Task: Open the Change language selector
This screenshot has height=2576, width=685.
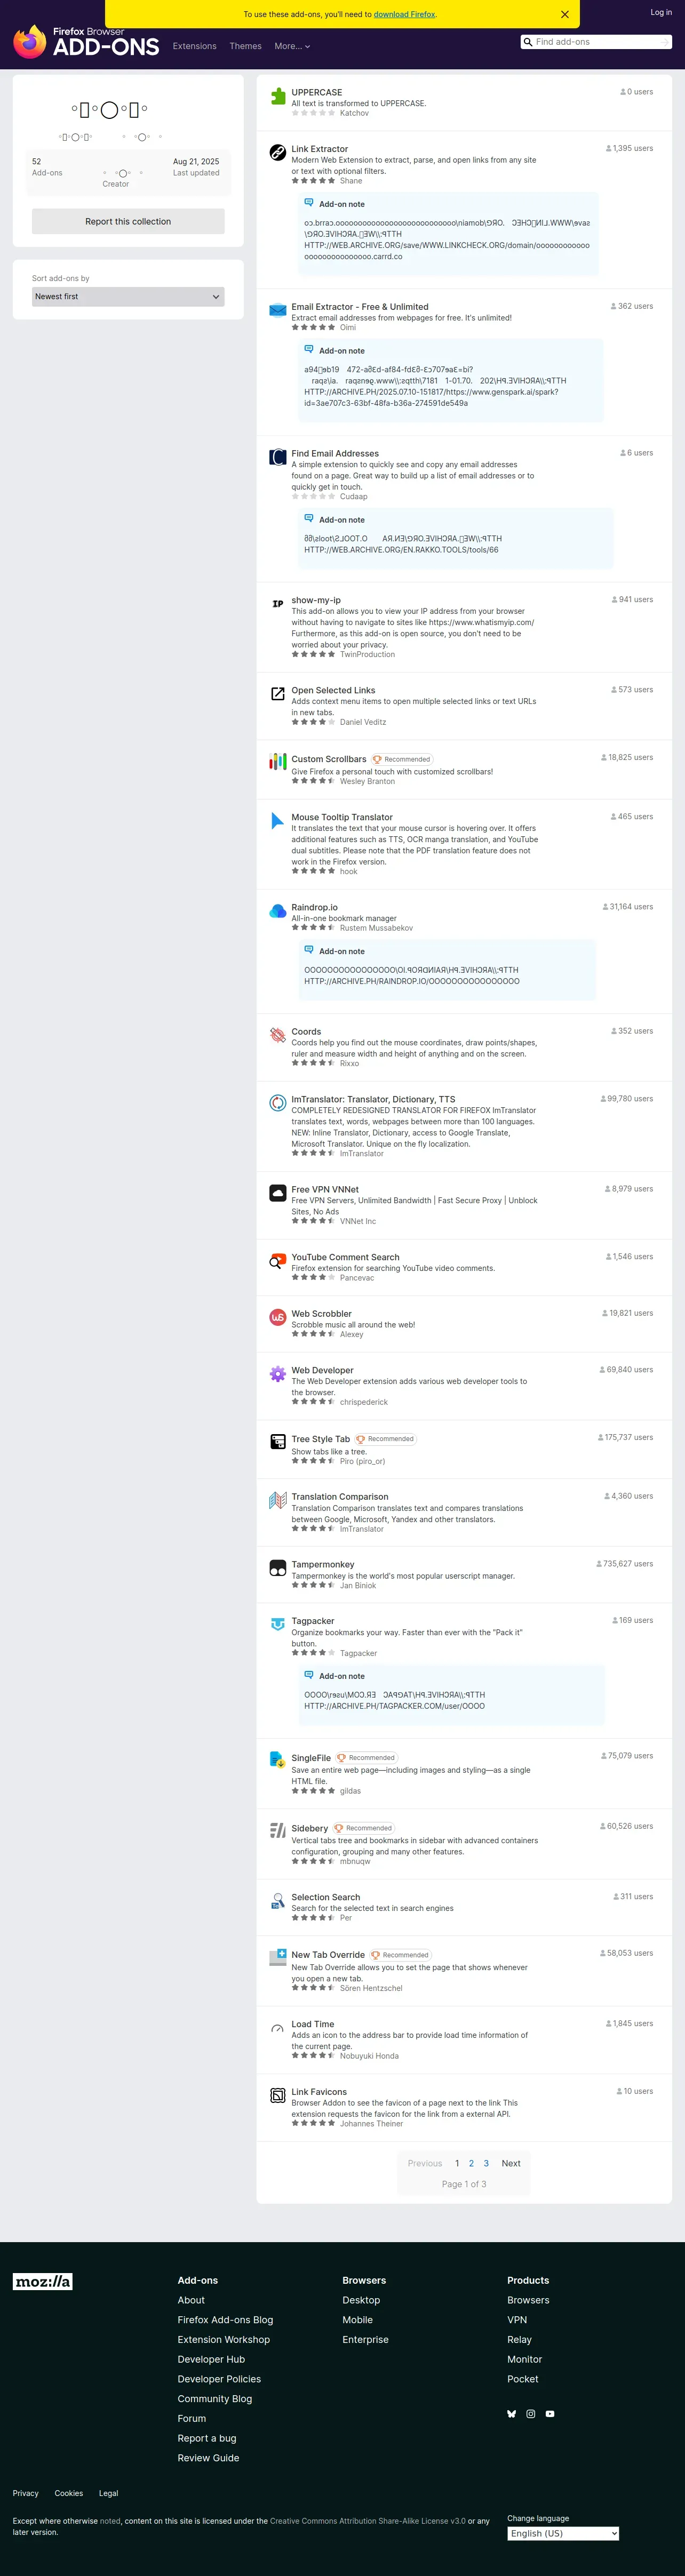Action: pos(563,2533)
